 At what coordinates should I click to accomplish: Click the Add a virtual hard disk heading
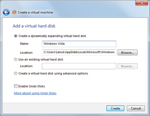click(34, 26)
